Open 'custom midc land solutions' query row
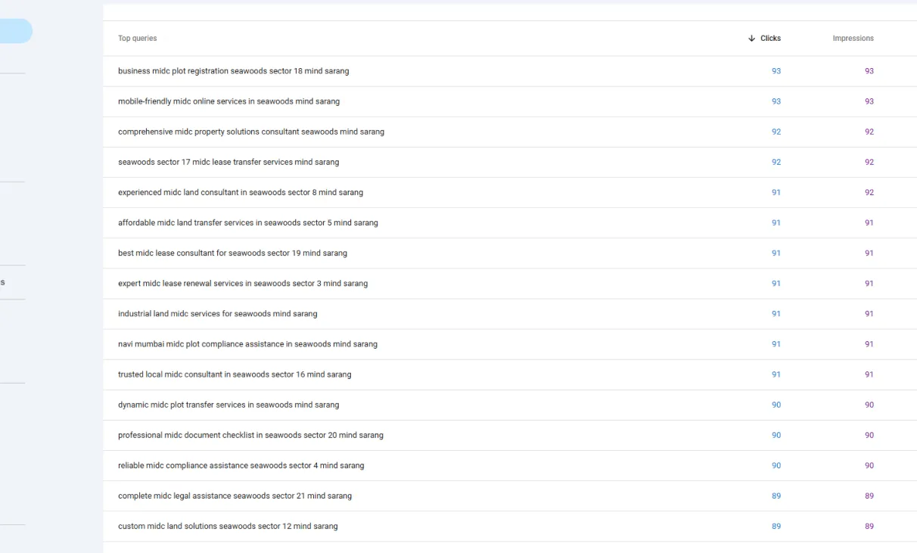The height and width of the screenshot is (553, 917). pos(228,526)
